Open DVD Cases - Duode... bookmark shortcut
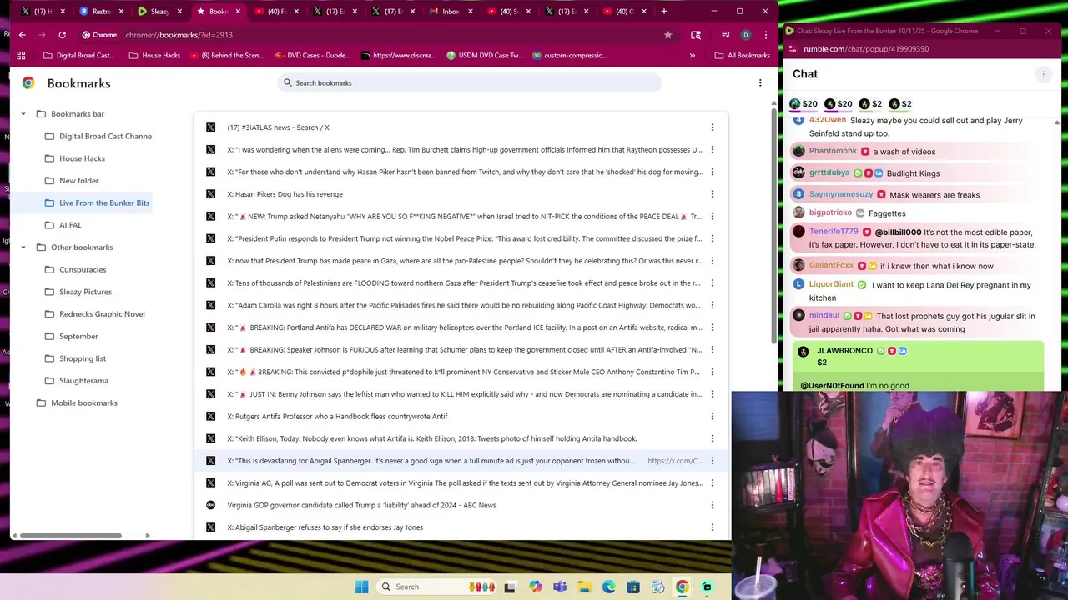The height and width of the screenshot is (600, 1068). [311, 56]
